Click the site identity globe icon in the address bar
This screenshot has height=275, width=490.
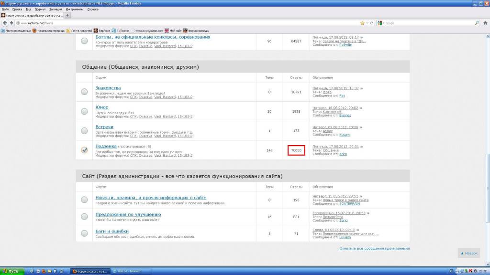pos(18,23)
